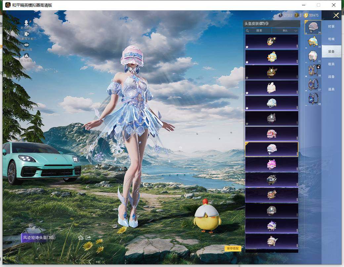344x267 pixels.
Task: Select the white rabbit helmet skin row
Action: click(272, 88)
